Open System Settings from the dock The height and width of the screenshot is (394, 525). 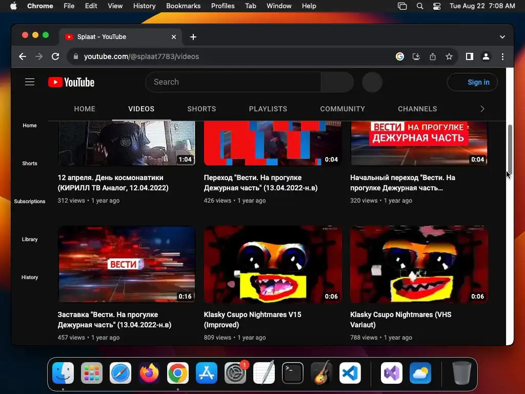(235, 373)
